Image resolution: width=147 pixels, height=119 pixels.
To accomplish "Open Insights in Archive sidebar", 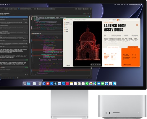I will [x=68, y=30].
